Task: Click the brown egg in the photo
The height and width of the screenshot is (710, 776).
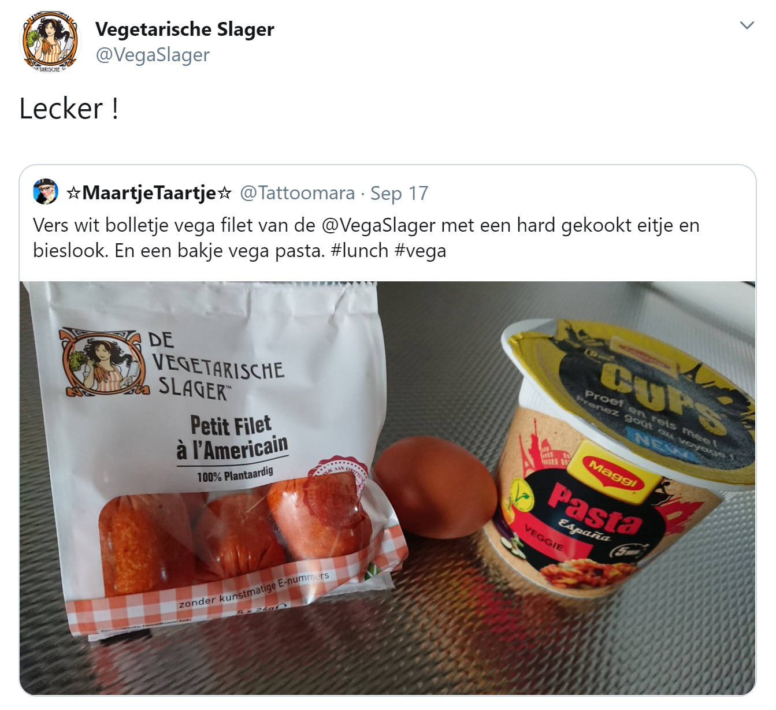Action: pos(436,488)
